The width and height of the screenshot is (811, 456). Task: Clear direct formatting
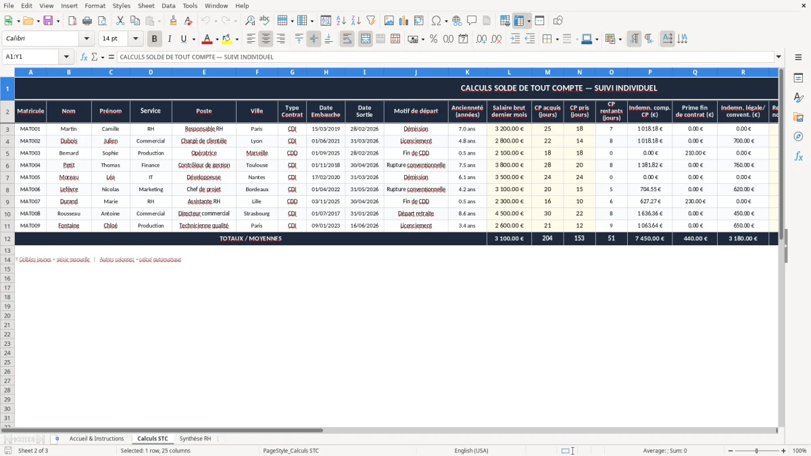click(189, 21)
